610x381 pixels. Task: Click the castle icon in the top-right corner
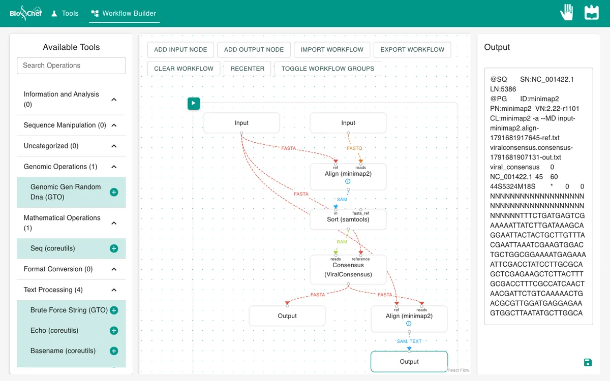pos(592,13)
